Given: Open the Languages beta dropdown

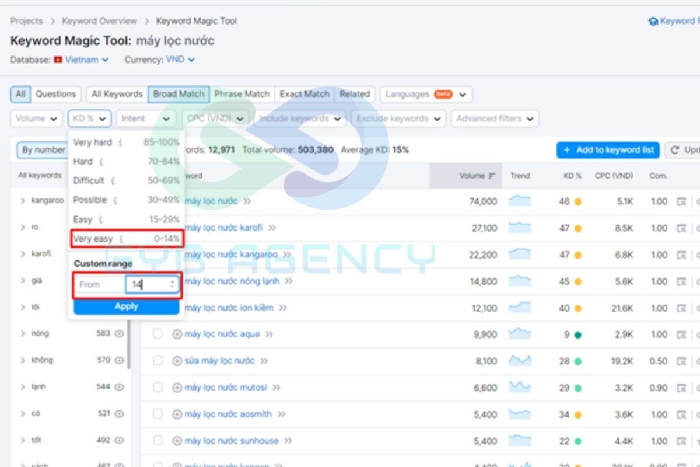Looking at the screenshot, I should tap(426, 94).
